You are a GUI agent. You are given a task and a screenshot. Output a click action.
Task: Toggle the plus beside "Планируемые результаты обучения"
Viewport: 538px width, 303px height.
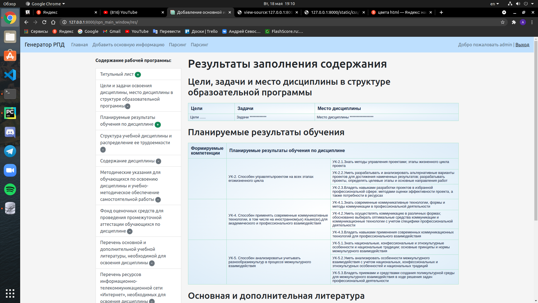tap(158, 125)
